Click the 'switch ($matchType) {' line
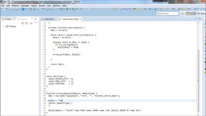Screen dimensions: 206x116 pos(61,103)
